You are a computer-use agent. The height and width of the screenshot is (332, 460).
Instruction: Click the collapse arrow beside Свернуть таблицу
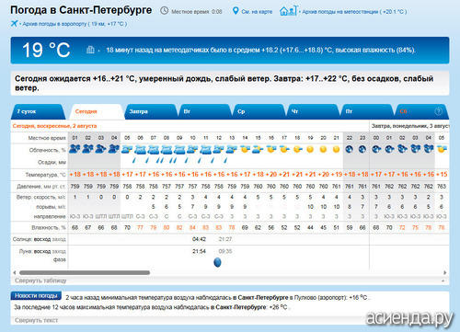point(443,280)
